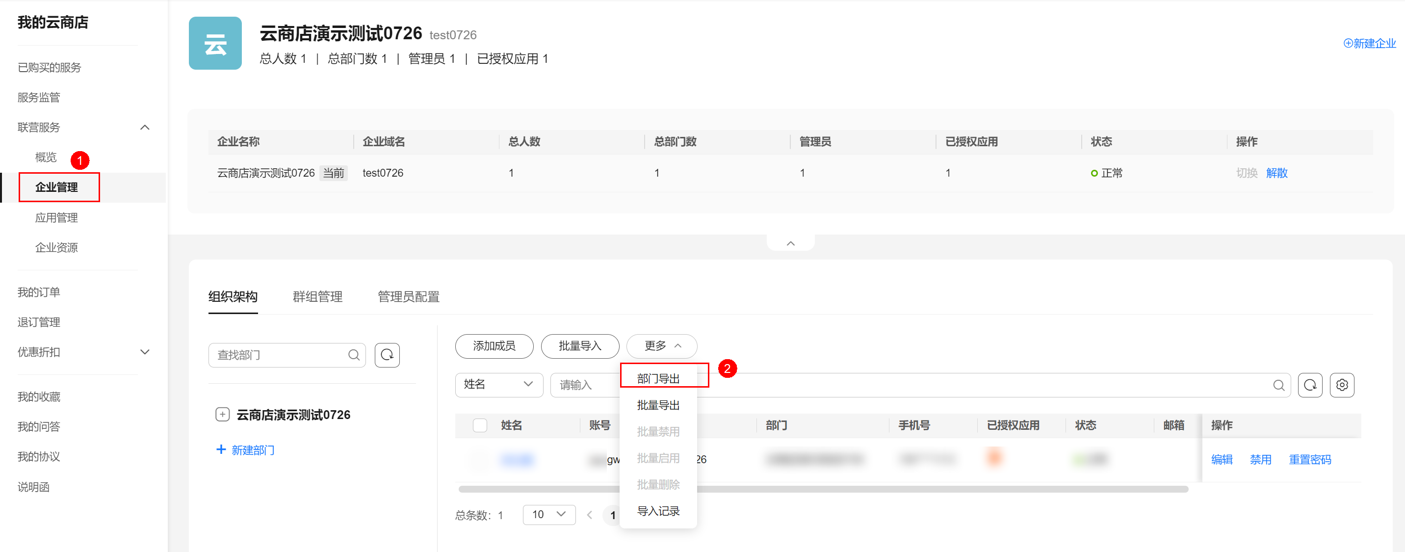Switch to the 群组管理 tab
Viewport: 1405px width, 552px height.
click(x=317, y=296)
